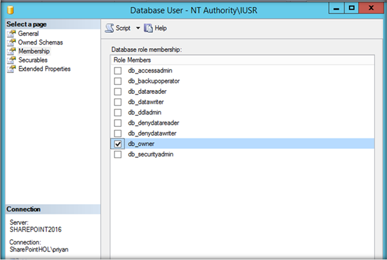This screenshot has width=387, height=260.
Task: Select the db_denydatareader row text
Action: coord(154,123)
